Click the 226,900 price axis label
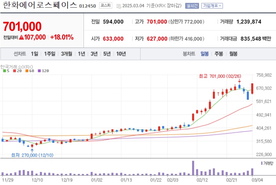The width and height of the screenshot is (276, 185). point(264,155)
